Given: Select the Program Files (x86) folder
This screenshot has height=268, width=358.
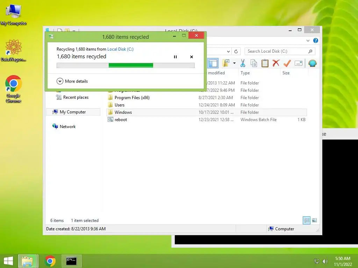Looking at the screenshot, I should tap(132, 98).
